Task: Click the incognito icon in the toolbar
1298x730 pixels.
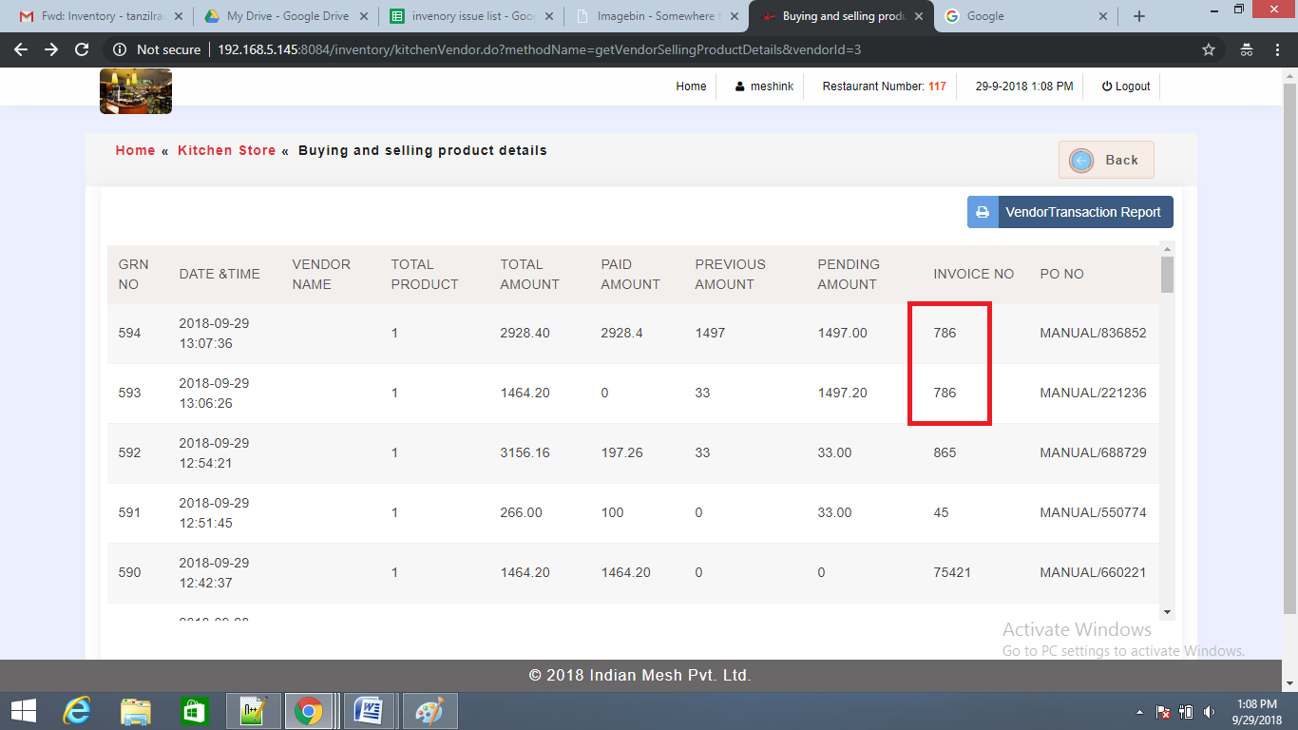Action: (1247, 49)
